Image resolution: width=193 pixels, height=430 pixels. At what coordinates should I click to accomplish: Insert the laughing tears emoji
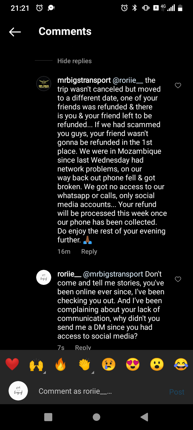click(x=181, y=365)
